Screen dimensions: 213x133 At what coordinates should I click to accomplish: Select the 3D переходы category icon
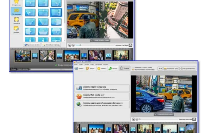[x=16, y=11]
